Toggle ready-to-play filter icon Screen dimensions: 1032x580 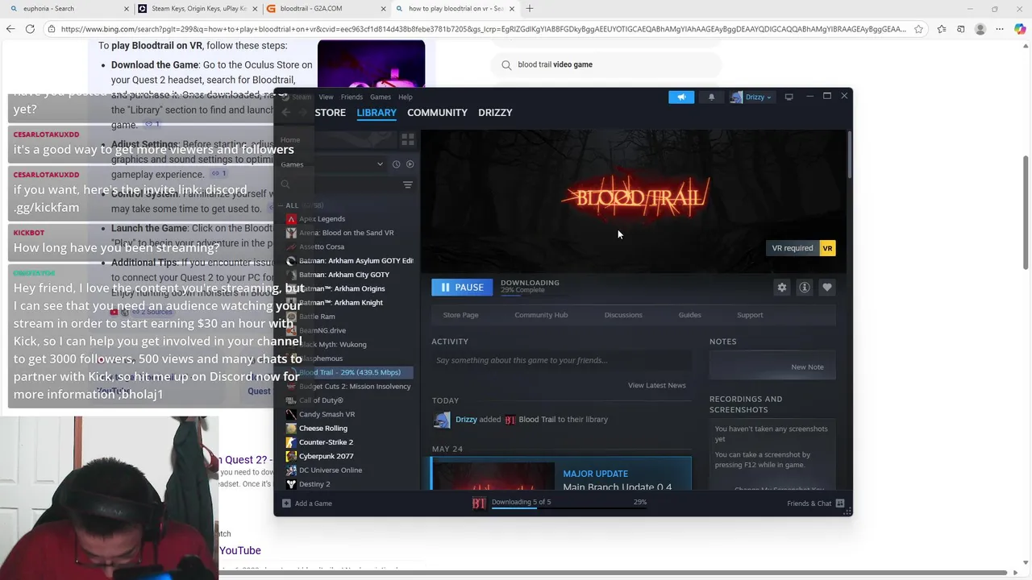pyautogui.click(x=410, y=164)
